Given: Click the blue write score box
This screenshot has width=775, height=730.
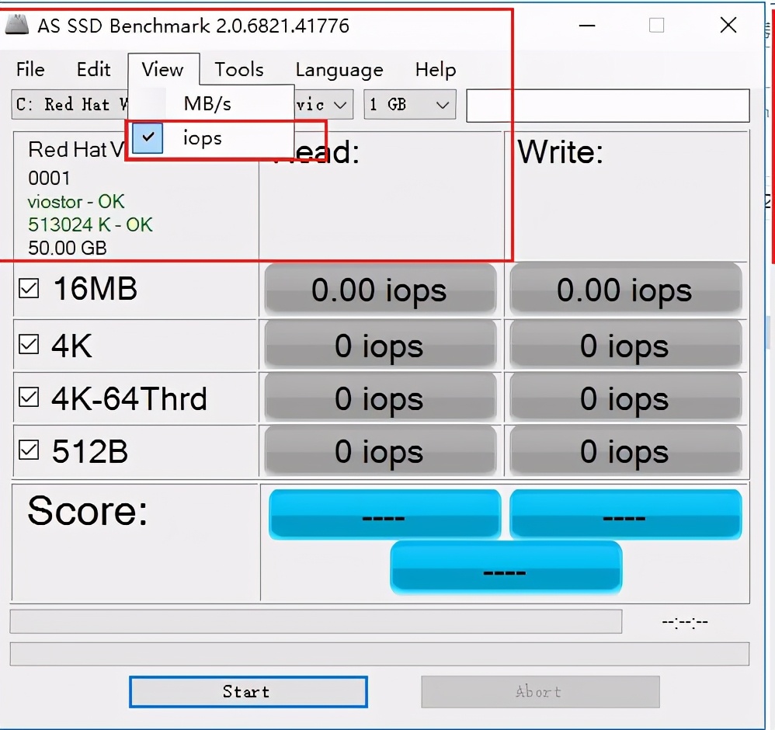Looking at the screenshot, I should 625,514.
